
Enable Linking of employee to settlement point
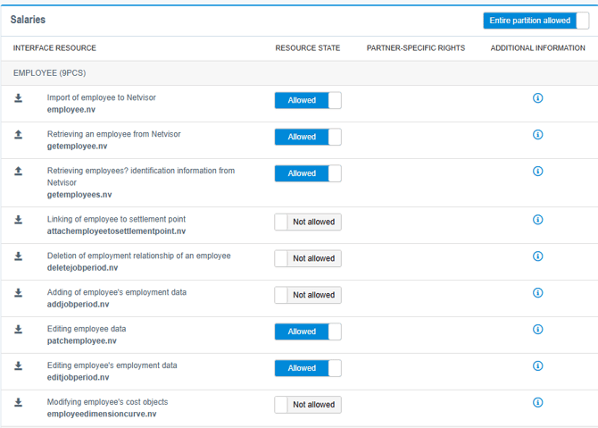tap(308, 222)
